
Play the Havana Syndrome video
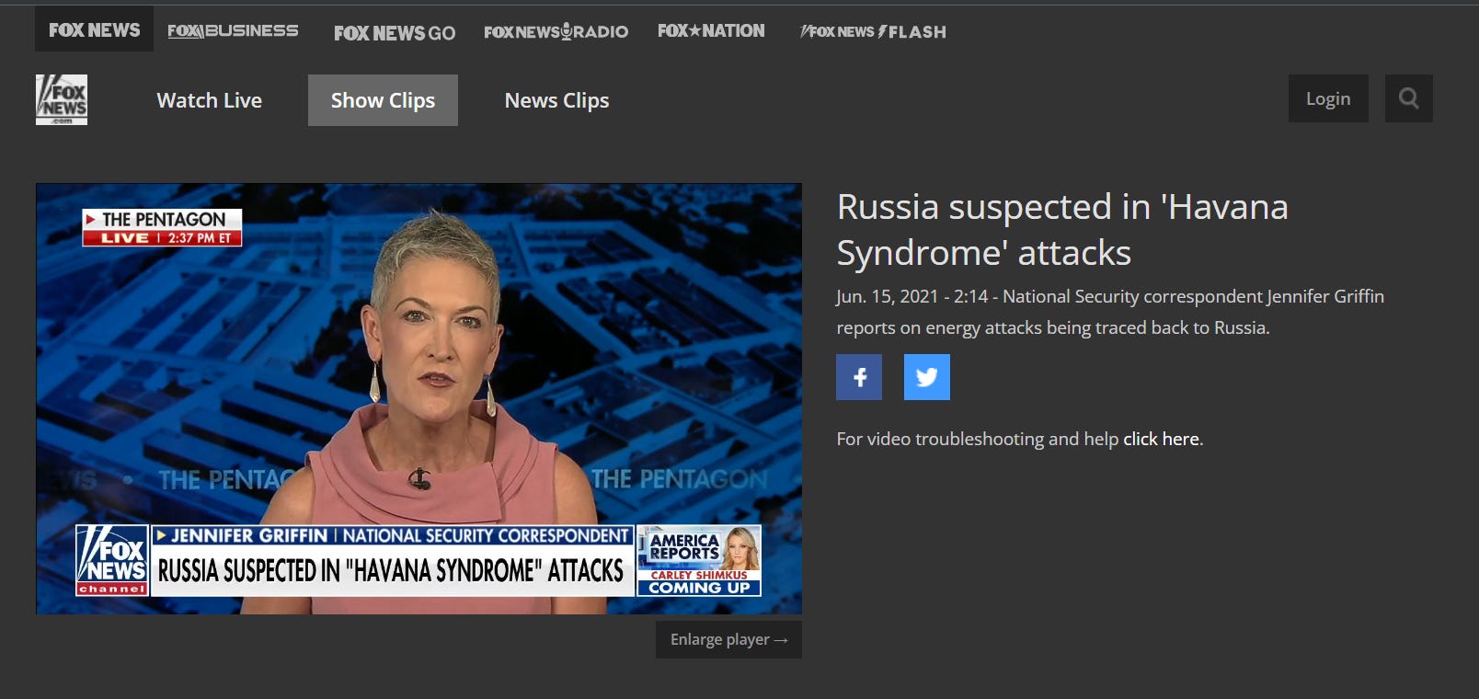[418, 398]
